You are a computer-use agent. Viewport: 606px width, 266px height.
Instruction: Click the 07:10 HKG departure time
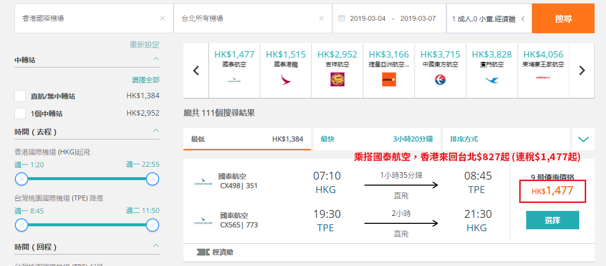(327, 176)
